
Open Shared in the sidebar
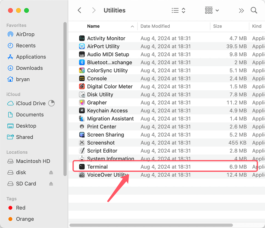coord(20,137)
